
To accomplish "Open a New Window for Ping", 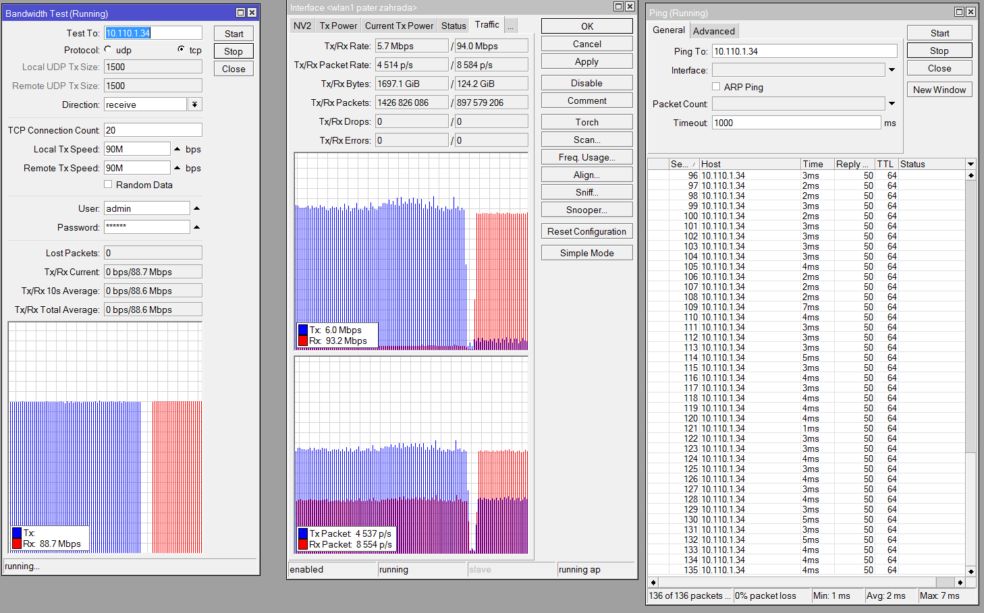I will [x=939, y=90].
